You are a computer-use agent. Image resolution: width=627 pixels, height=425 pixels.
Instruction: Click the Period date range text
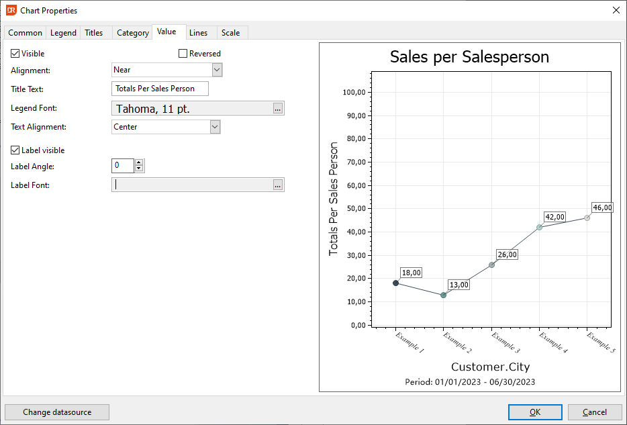tap(470, 382)
